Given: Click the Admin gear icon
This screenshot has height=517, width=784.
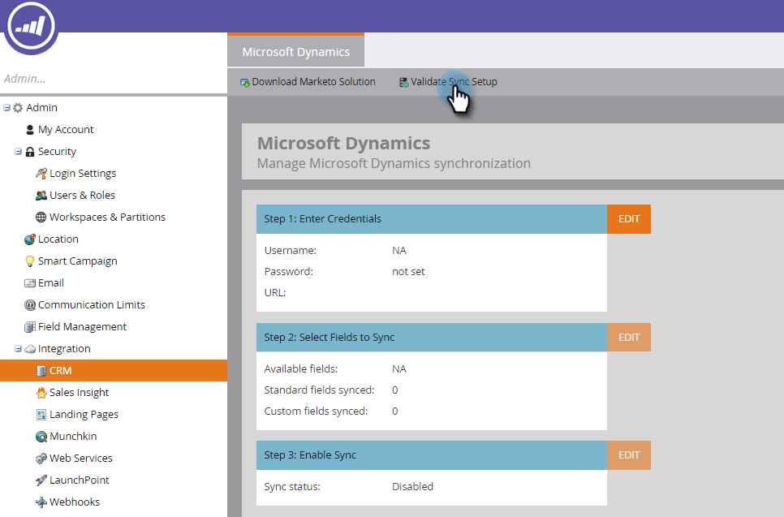Looking at the screenshot, I should pos(18,108).
